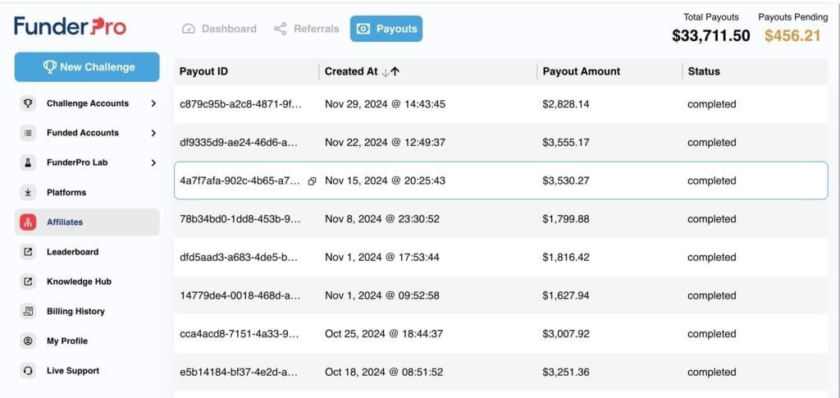840x398 pixels.
Task: Click payout amount $1,799.88
Action: 566,219
